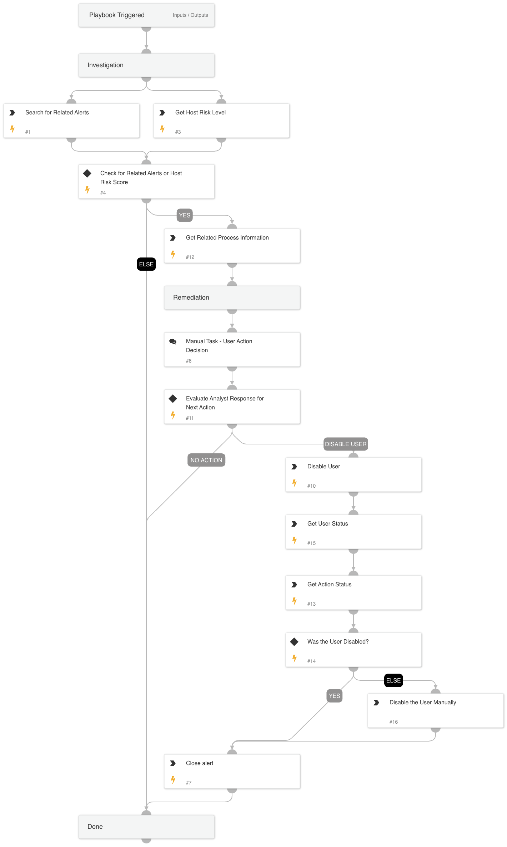The image size is (507, 847).
Task: Click the arrow icon on Close alert task
Action: [173, 763]
